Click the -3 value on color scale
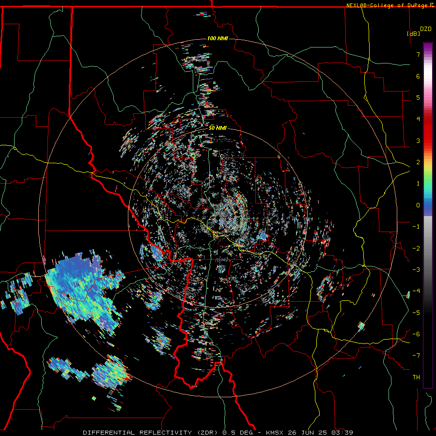Image resolution: width=436 pixels, height=436 pixels. coord(416,270)
